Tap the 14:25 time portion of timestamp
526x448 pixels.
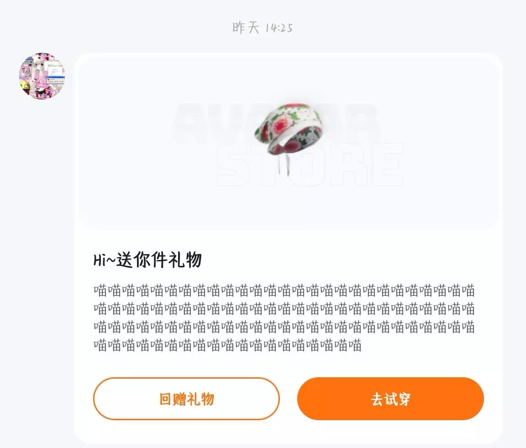click(279, 28)
